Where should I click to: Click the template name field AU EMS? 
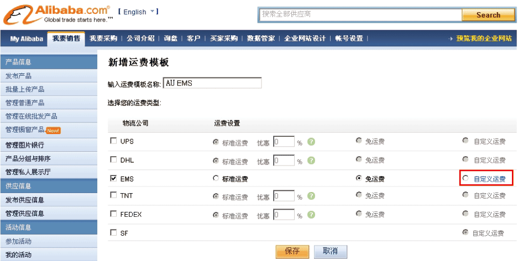[x=212, y=83]
